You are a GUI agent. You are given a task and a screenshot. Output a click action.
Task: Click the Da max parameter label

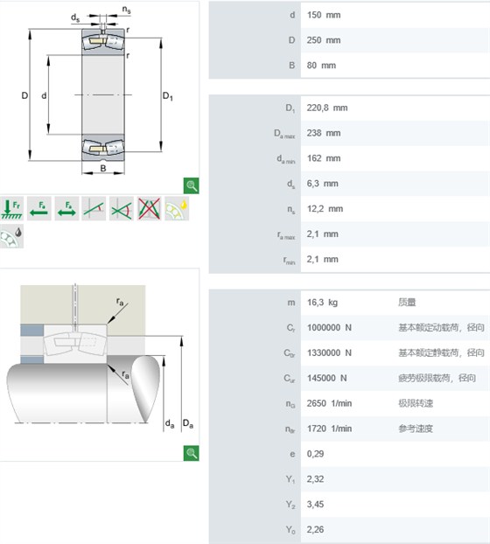284,134
